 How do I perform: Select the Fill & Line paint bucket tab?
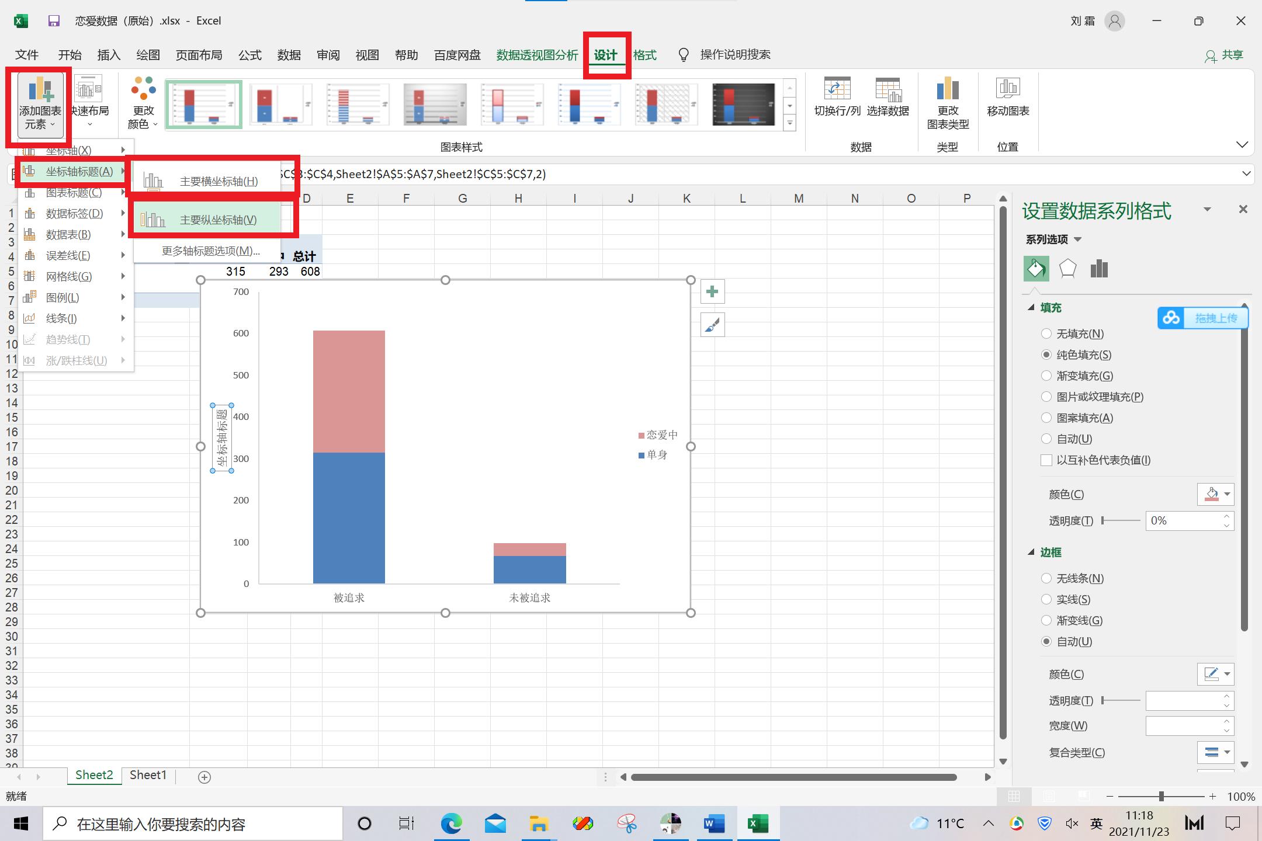click(1036, 269)
